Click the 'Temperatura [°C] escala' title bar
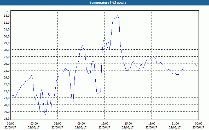This screenshot has height=130, width=209. click(x=104, y=3)
